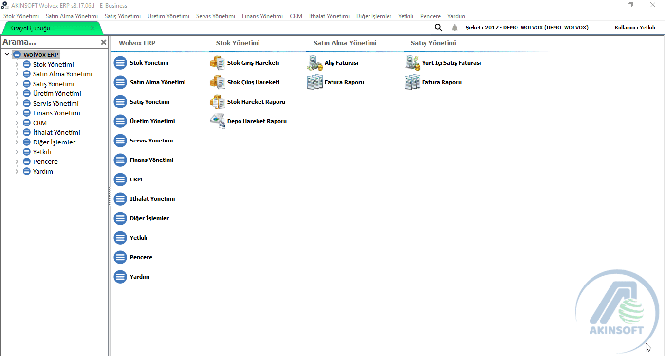Screen dimensions: 665x356
Task: Open Yardım menu bar item
Action: [456, 16]
